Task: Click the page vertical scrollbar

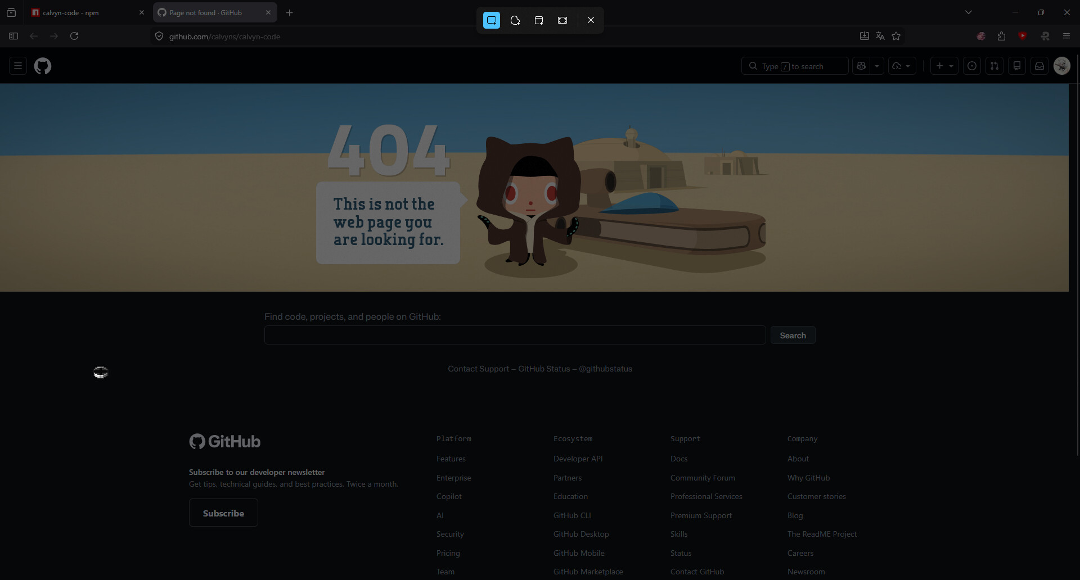Action: pyautogui.click(x=1077, y=253)
